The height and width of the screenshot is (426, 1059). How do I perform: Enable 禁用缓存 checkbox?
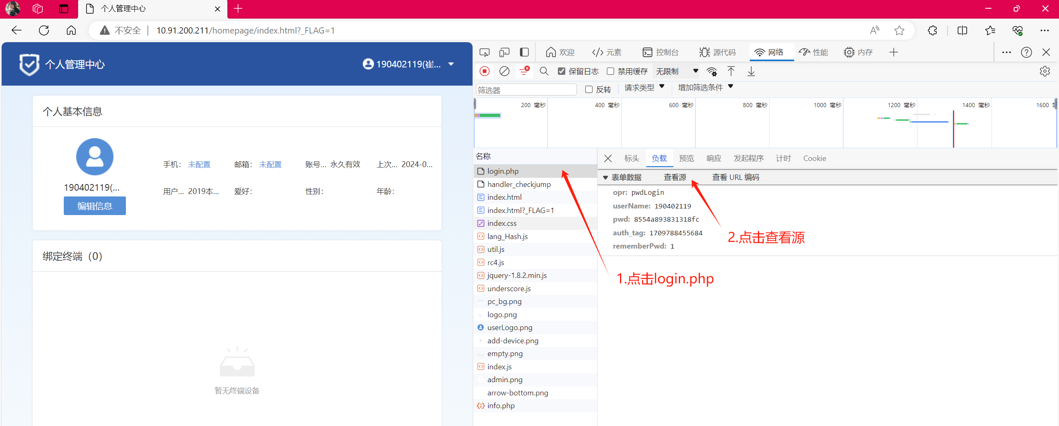click(x=610, y=71)
